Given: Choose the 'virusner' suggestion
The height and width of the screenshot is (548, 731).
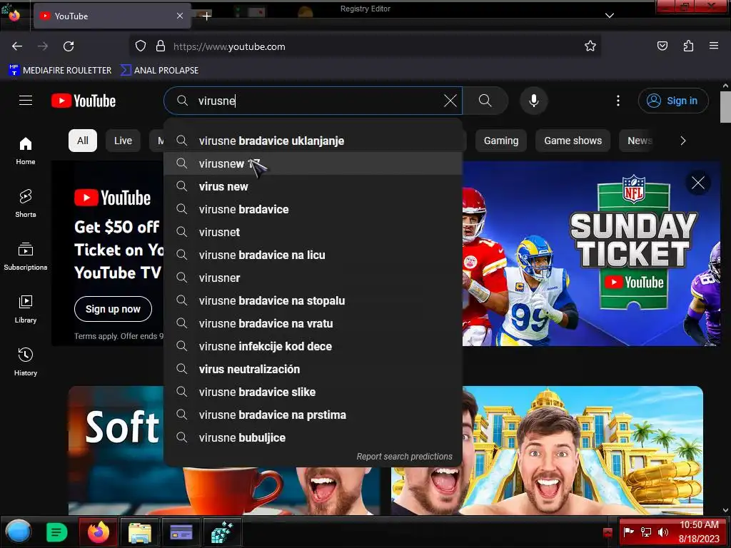Looking at the screenshot, I should click(x=313, y=278).
